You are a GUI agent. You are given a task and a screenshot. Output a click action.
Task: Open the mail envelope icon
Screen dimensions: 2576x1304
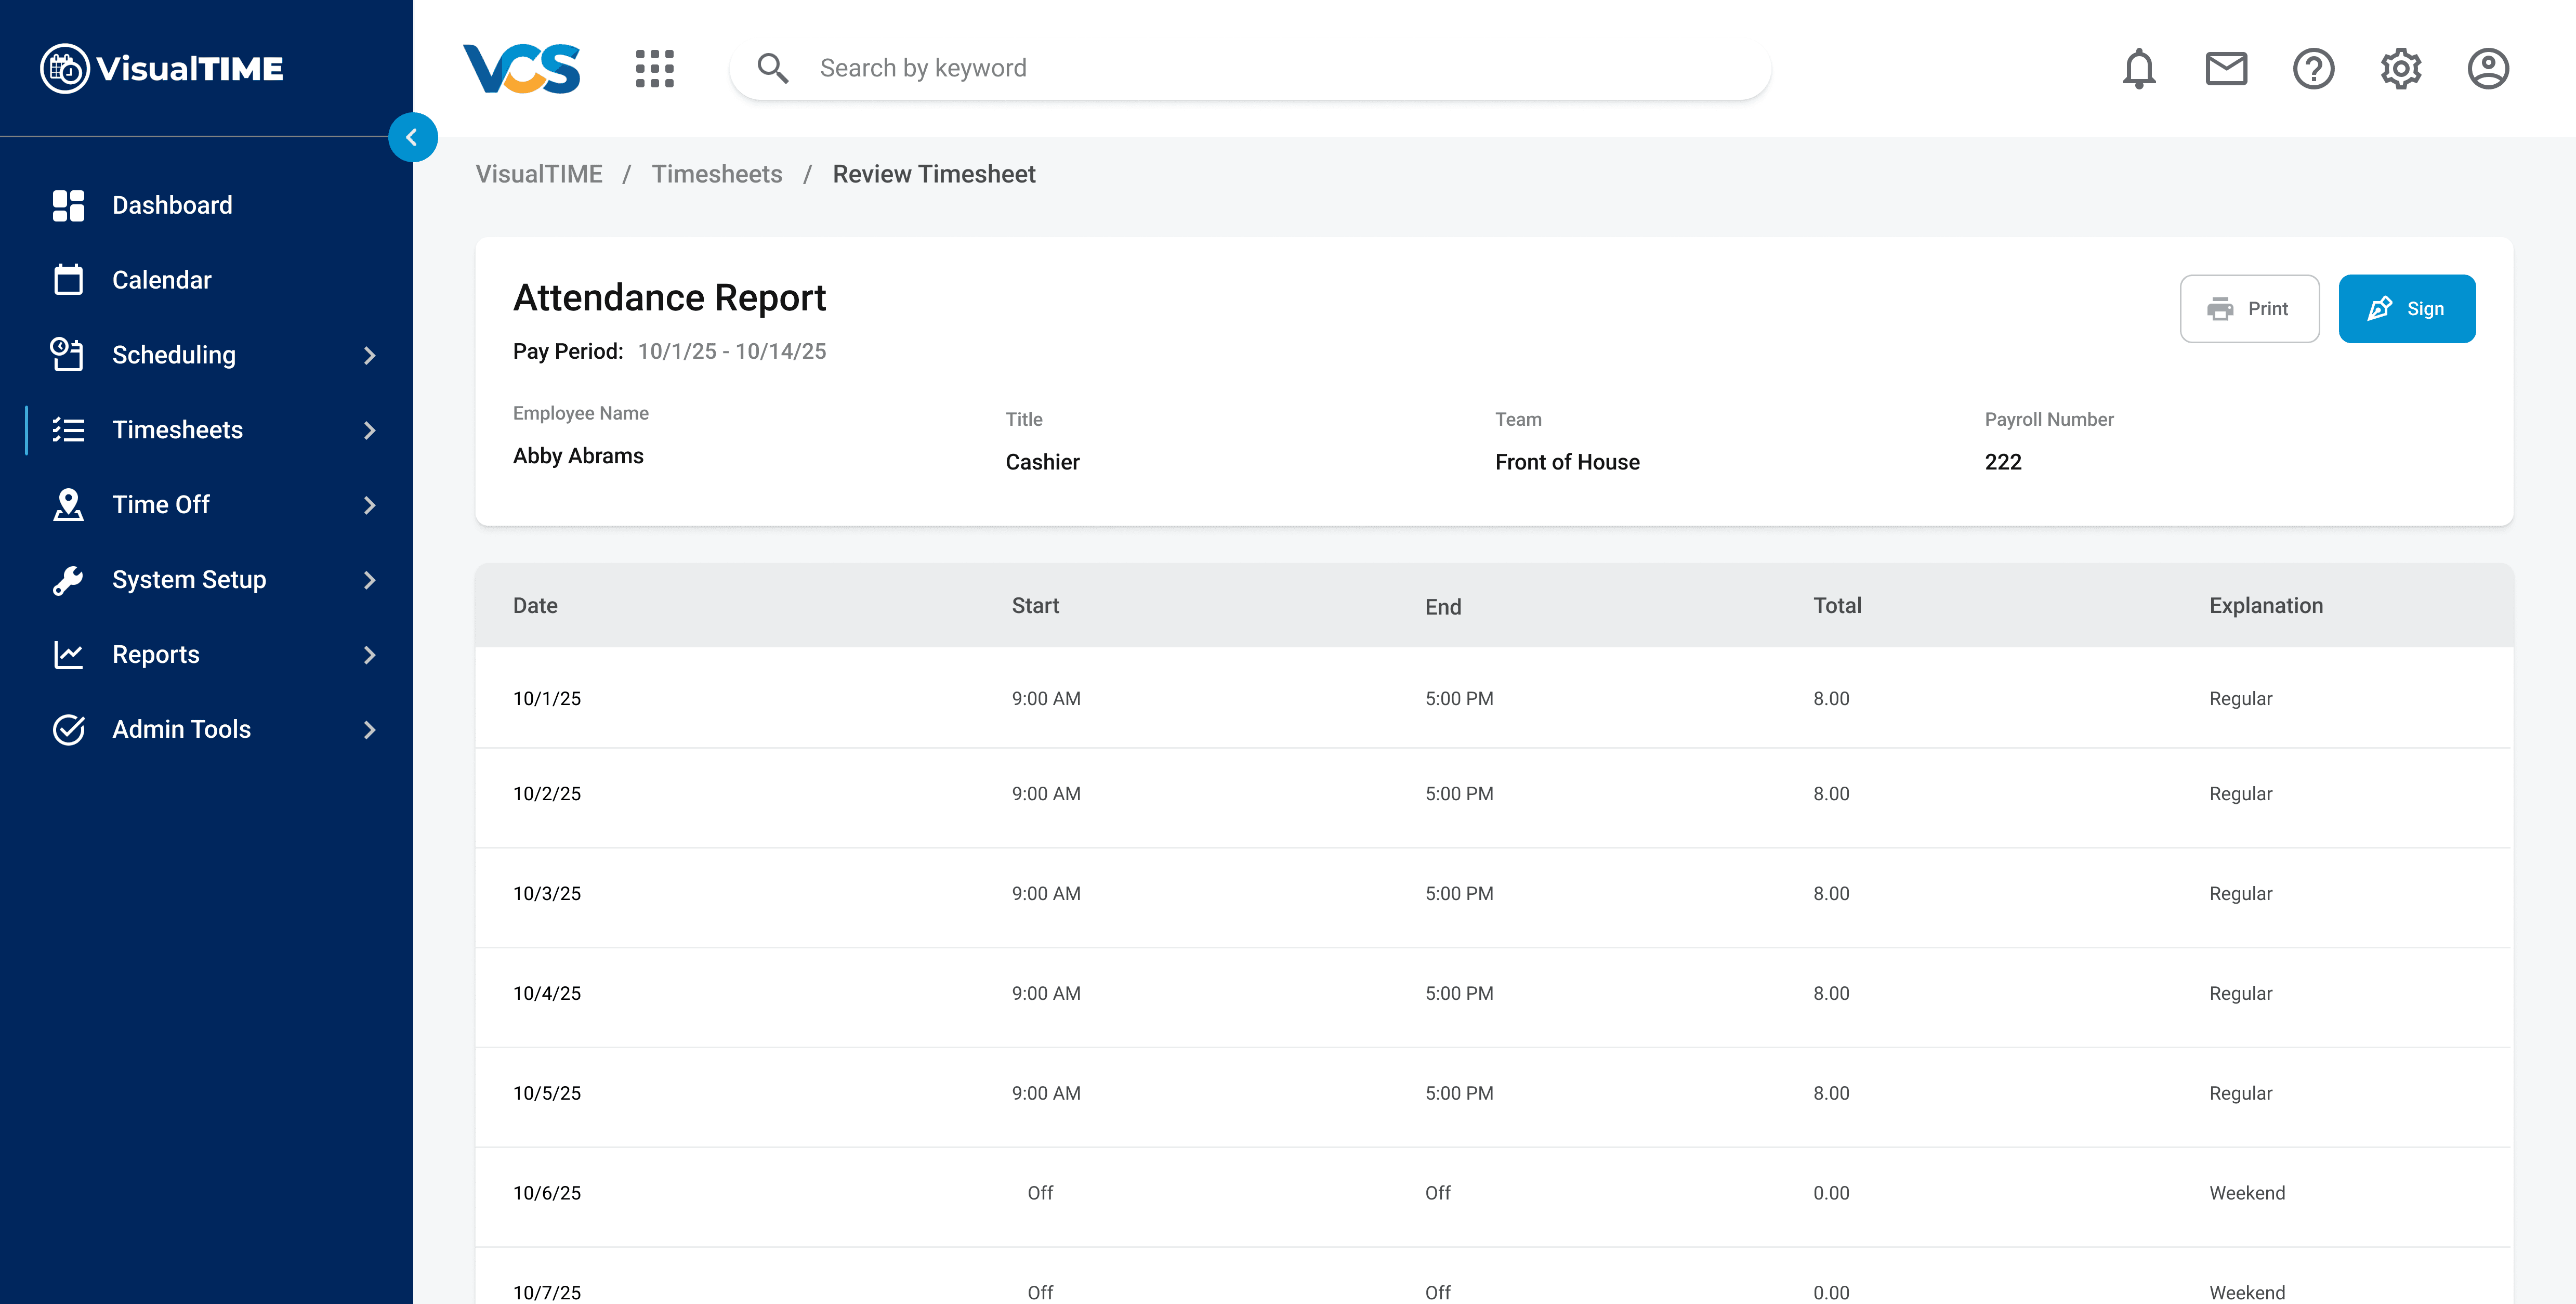click(x=2226, y=68)
